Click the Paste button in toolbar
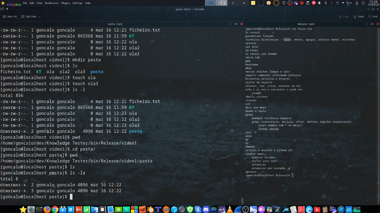 (358, 16)
